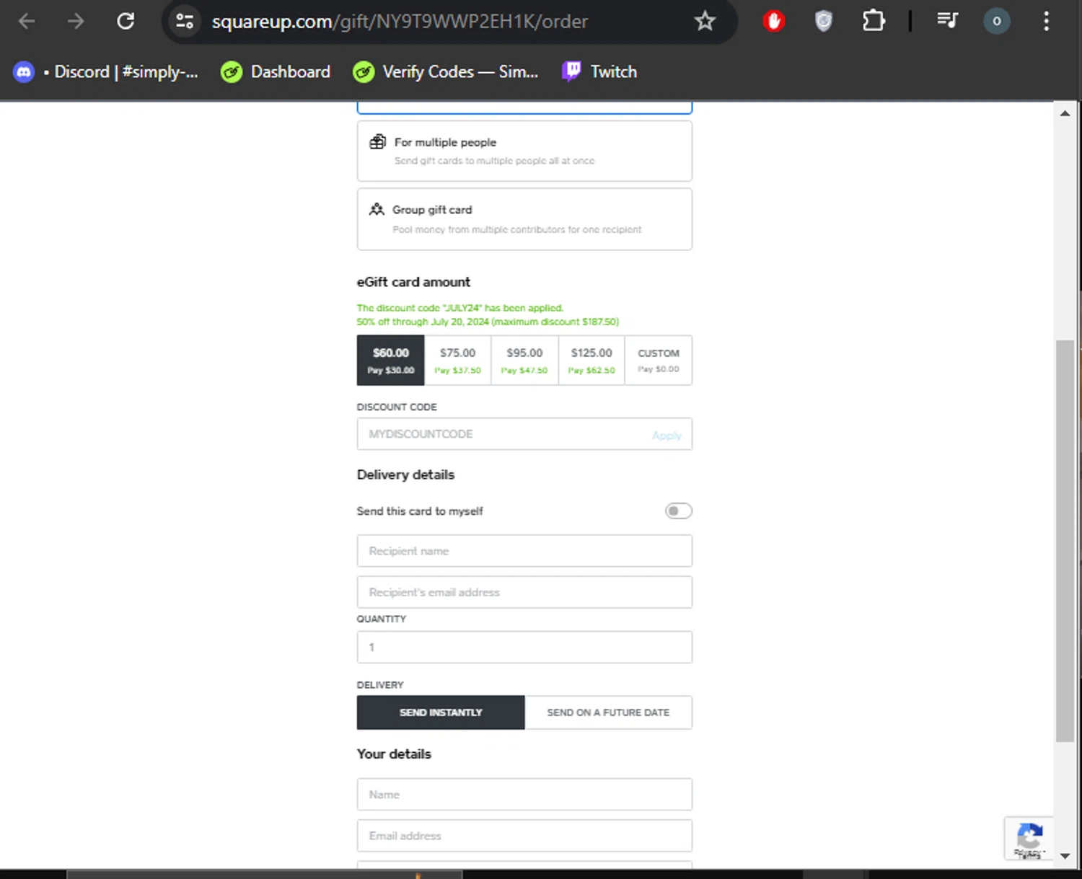Viewport: 1082px width, 879px height.
Task: Click the Quantity field
Action: click(x=524, y=648)
